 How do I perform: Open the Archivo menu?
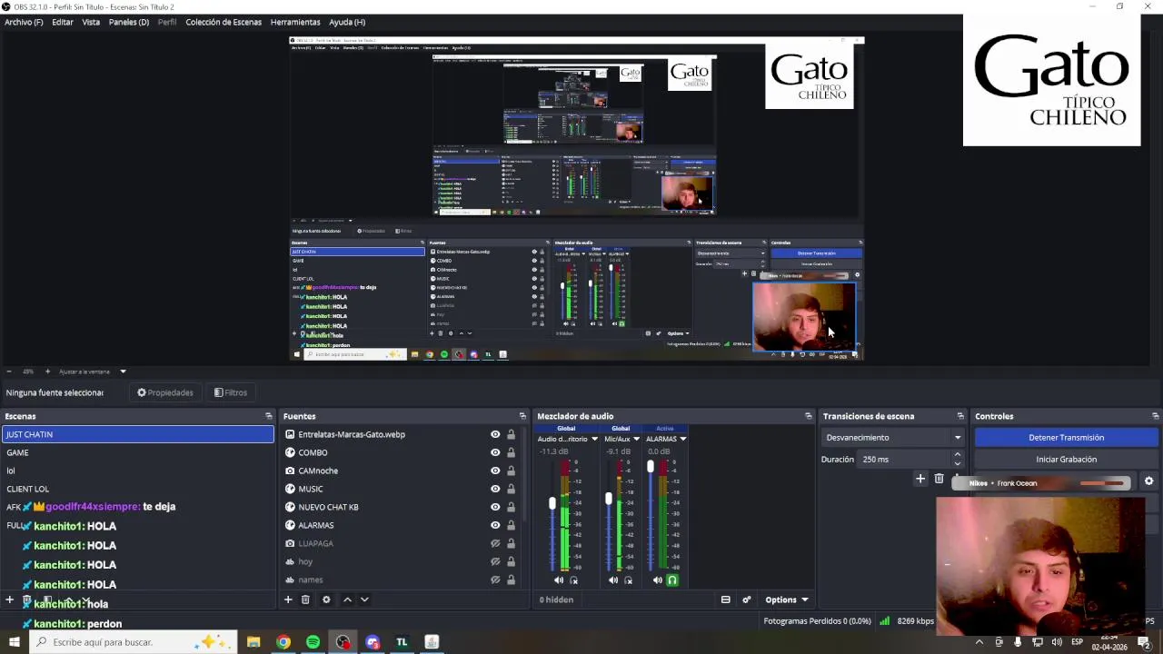[24, 22]
